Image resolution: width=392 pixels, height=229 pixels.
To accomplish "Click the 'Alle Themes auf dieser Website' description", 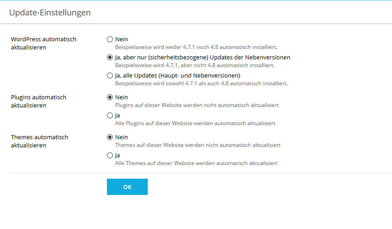I will 196,163.
